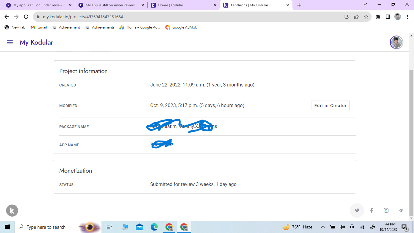Open Kodular Telegram channel from footer
The image size is (414, 233).
(401, 211)
